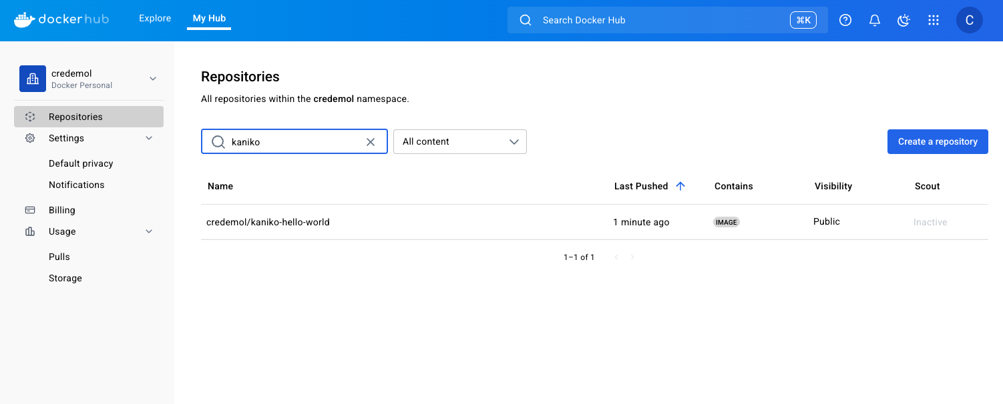Open credemol/kaniko-hello-world repository
Screen dimensions: 1003x404
click(x=268, y=222)
